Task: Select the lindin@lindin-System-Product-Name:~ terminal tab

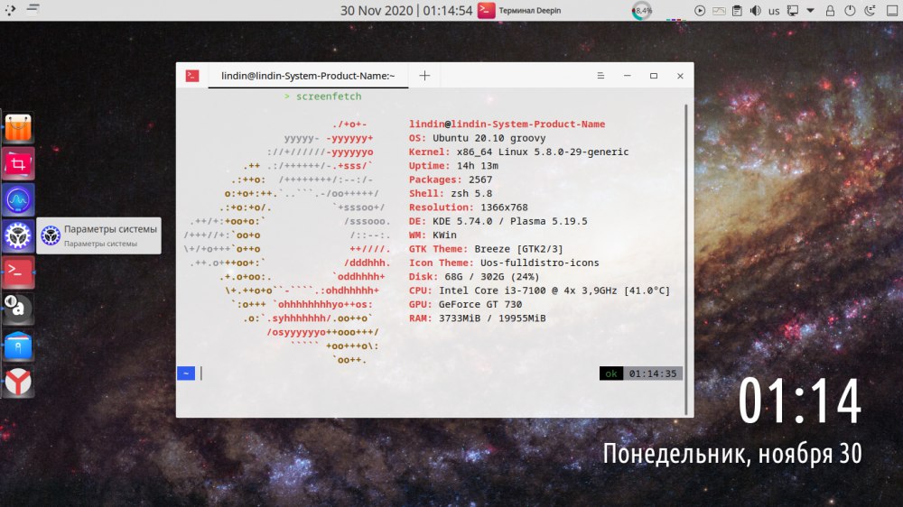Action: tap(308, 76)
